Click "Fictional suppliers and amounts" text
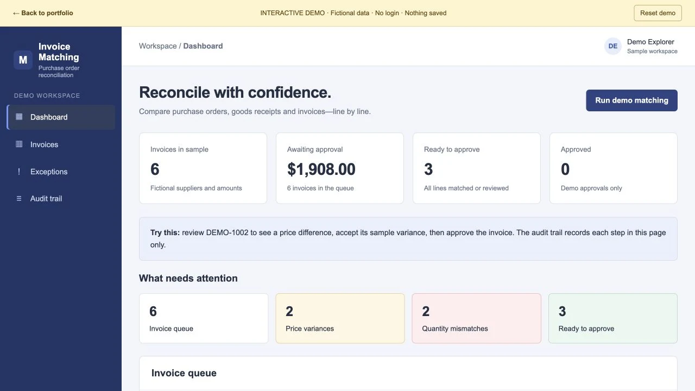The width and height of the screenshot is (695, 391). point(196,188)
